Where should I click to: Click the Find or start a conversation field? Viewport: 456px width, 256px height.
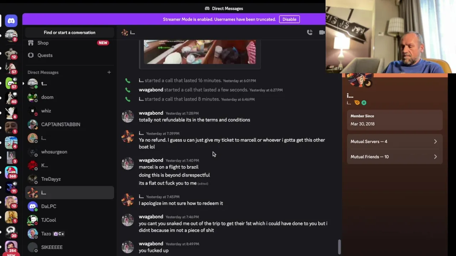coord(69,32)
